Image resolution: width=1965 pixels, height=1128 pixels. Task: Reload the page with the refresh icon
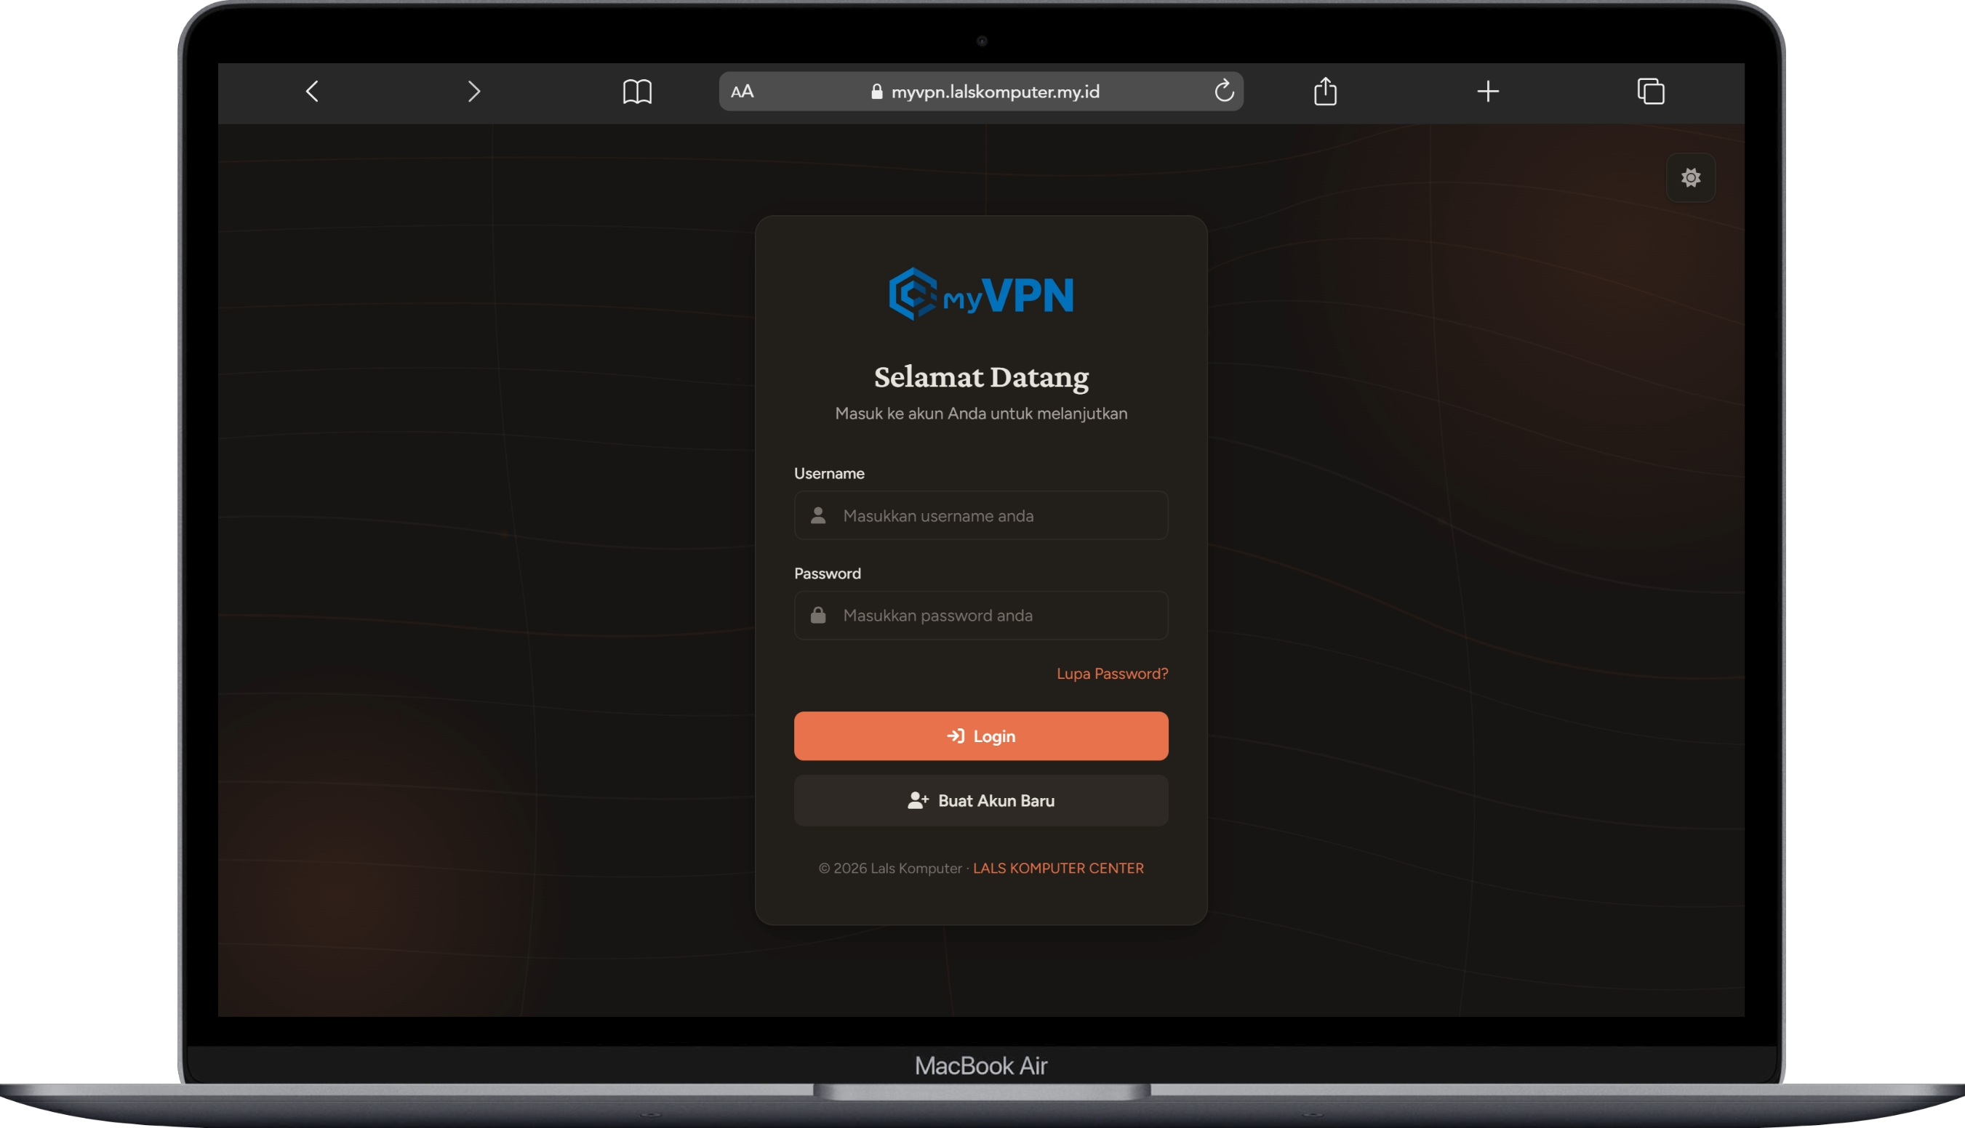(x=1224, y=91)
